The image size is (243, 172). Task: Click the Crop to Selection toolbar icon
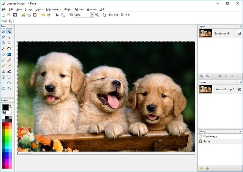click(57, 15)
